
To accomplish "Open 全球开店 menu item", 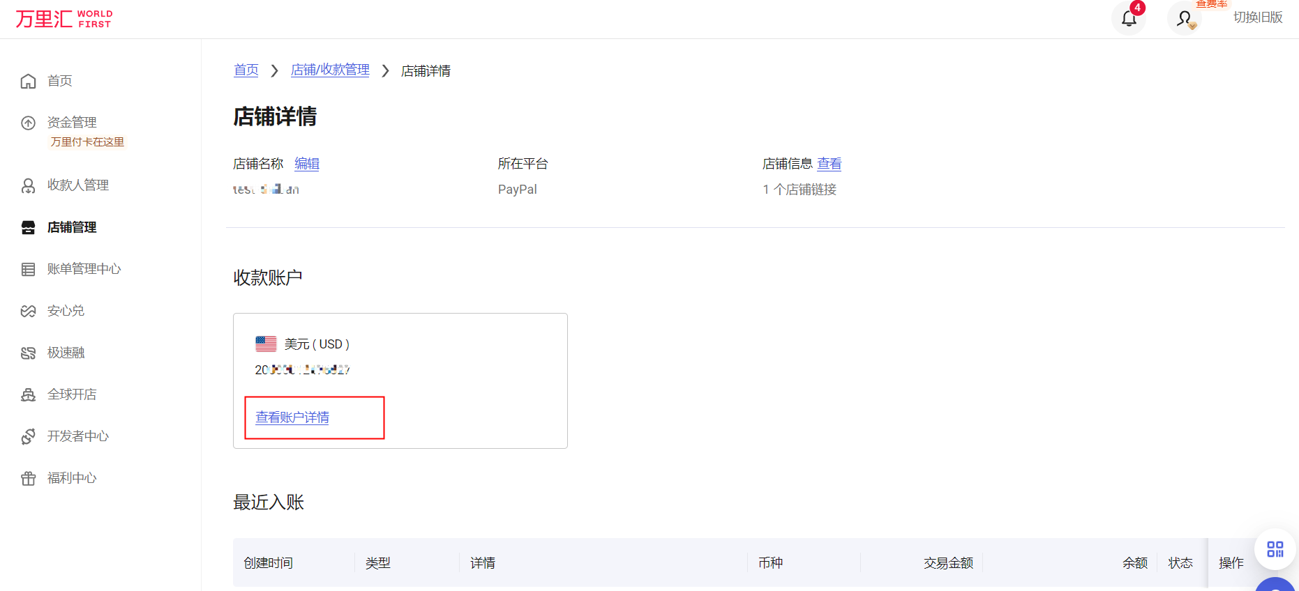I will click(72, 394).
